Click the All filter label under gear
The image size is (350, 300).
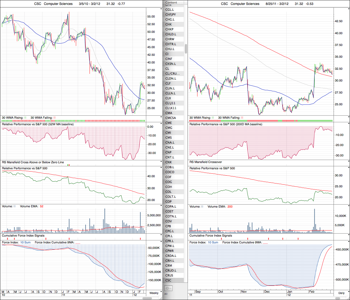pos(166,294)
